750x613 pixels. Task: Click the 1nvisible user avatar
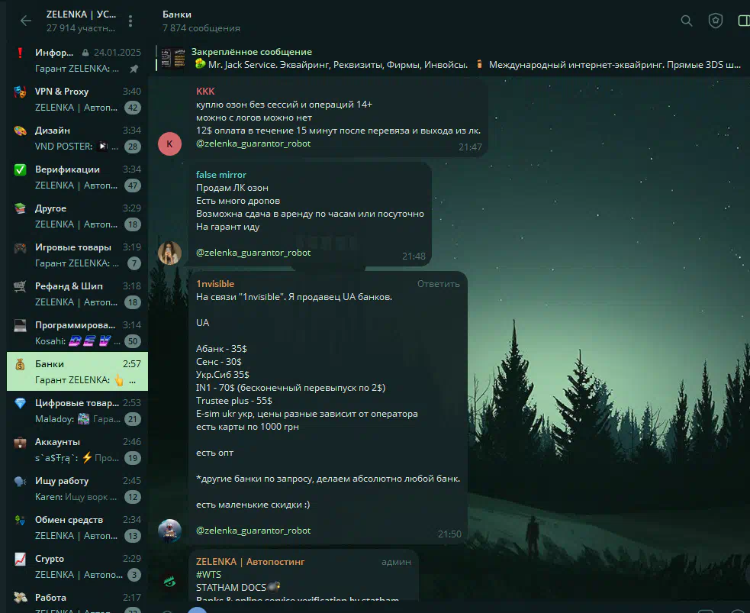click(x=170, y=531)
